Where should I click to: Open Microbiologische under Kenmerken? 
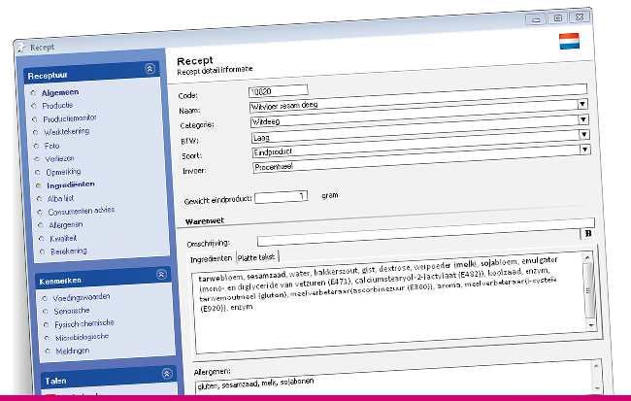[83, 337]
